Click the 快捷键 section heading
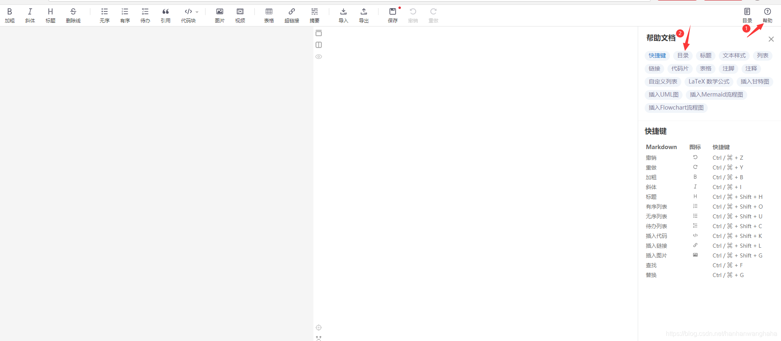The image size is (781, 341). click(656, 131)
